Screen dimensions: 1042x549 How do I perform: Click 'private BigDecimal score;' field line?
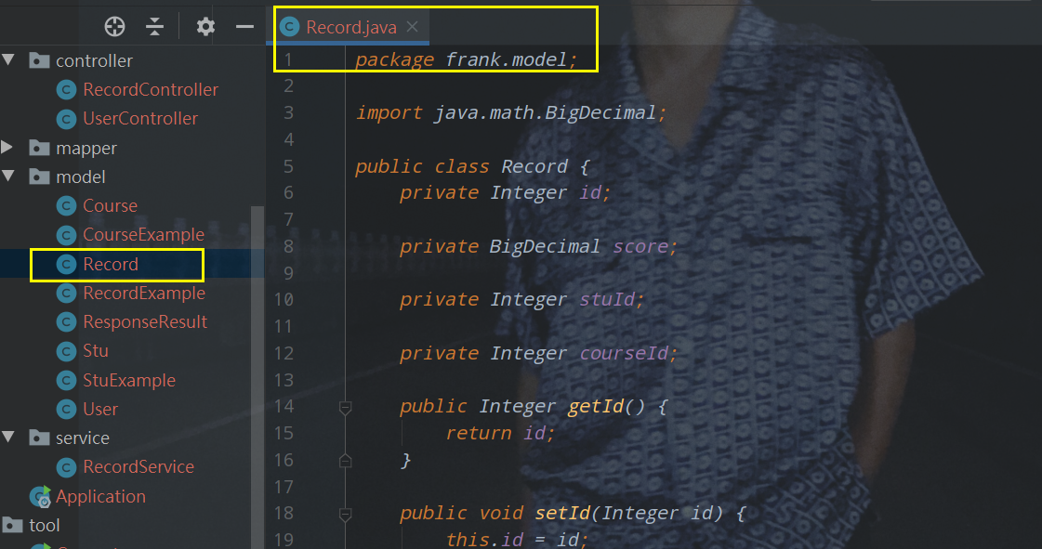coord(538,246)
